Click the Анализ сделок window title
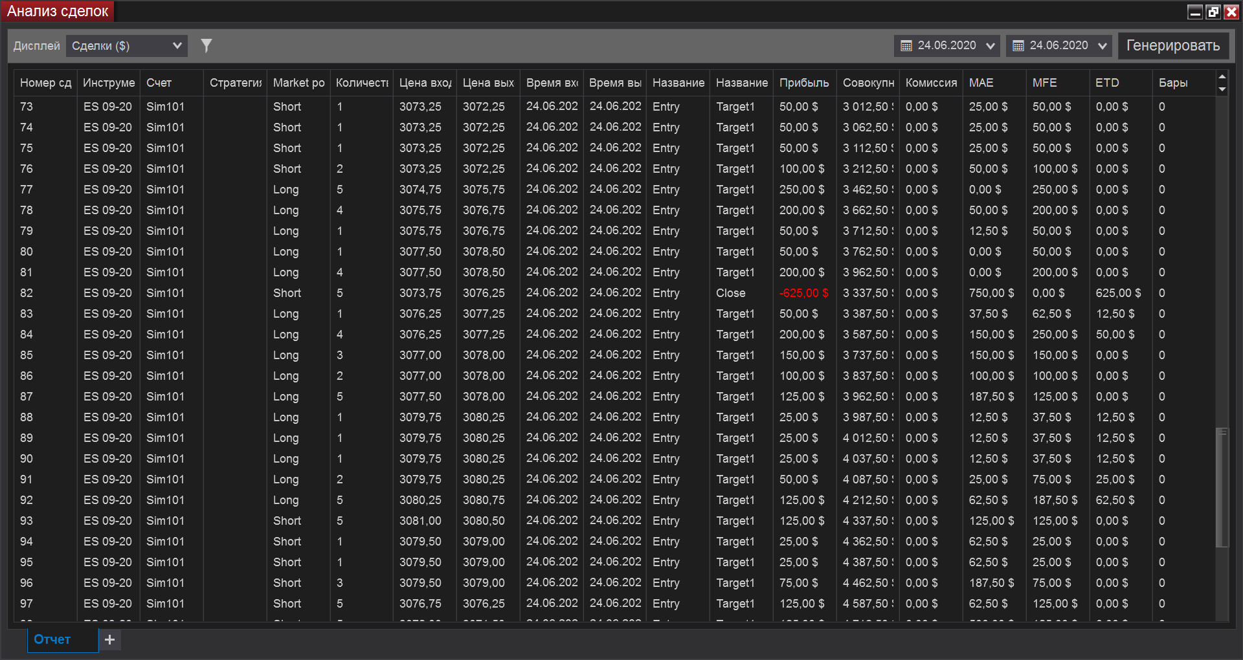Screen dimensions: 1243x660 coord(58,12)
